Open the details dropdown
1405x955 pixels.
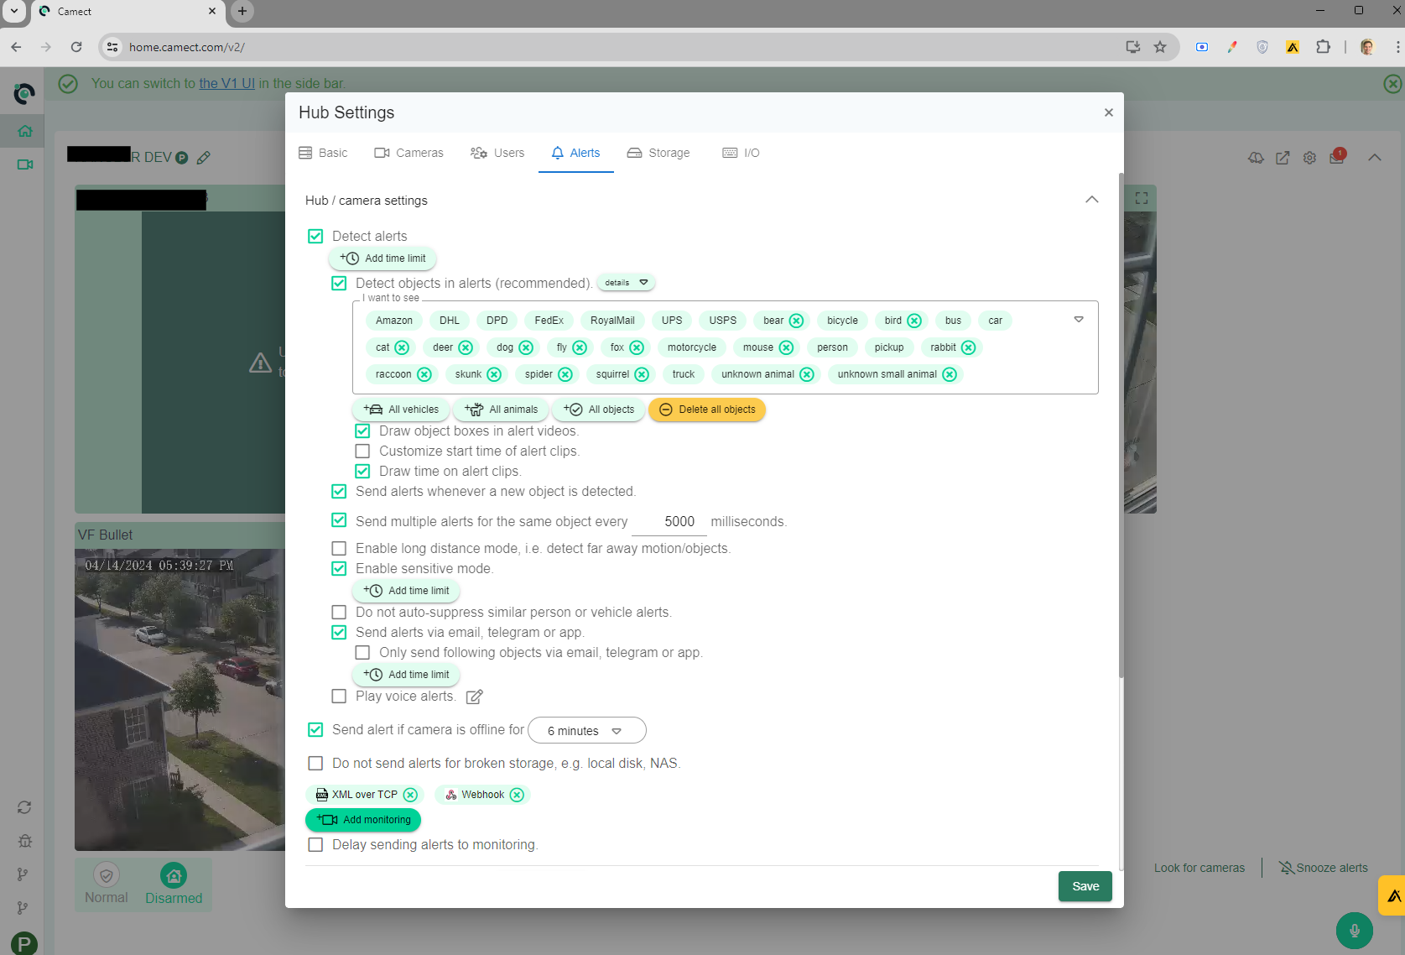pyautogui.click(x=627, y=283)
